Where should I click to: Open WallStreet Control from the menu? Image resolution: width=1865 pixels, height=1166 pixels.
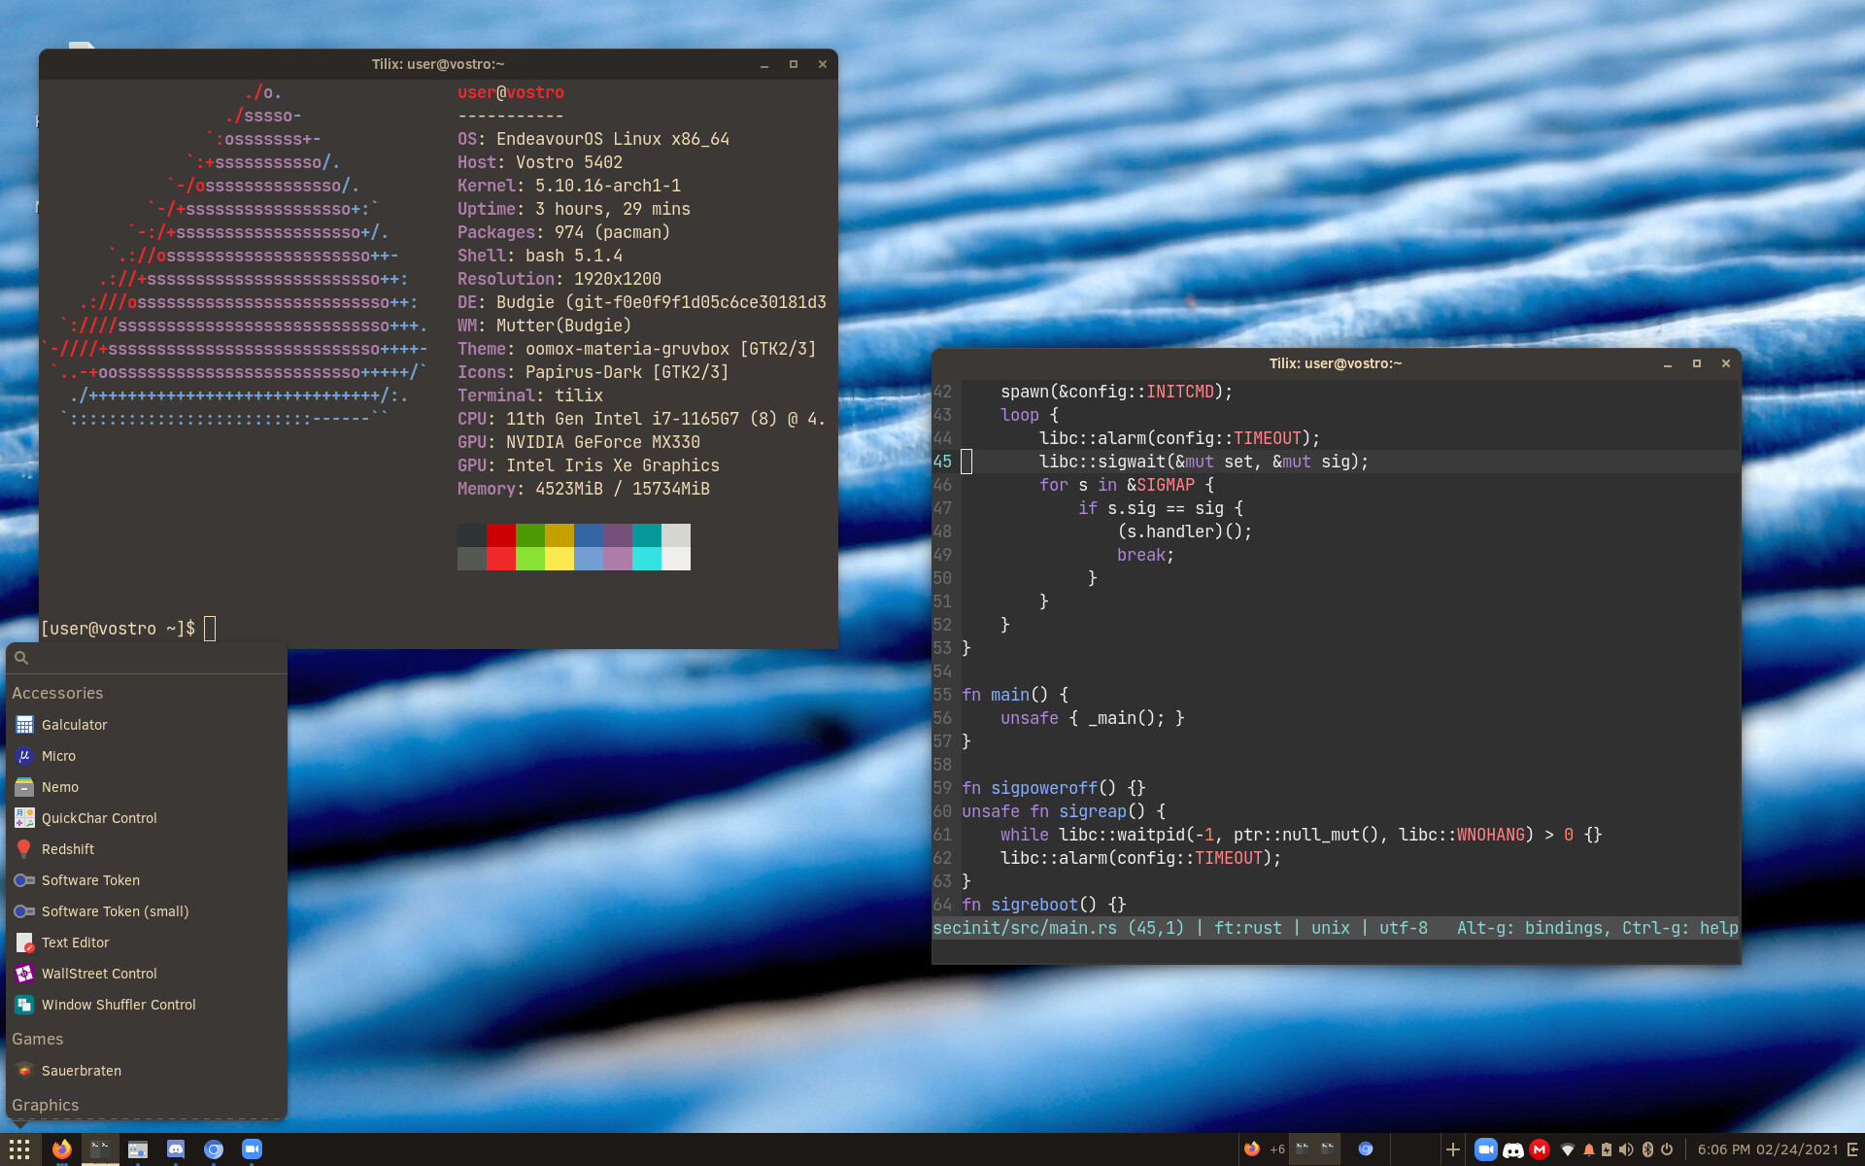147,974
